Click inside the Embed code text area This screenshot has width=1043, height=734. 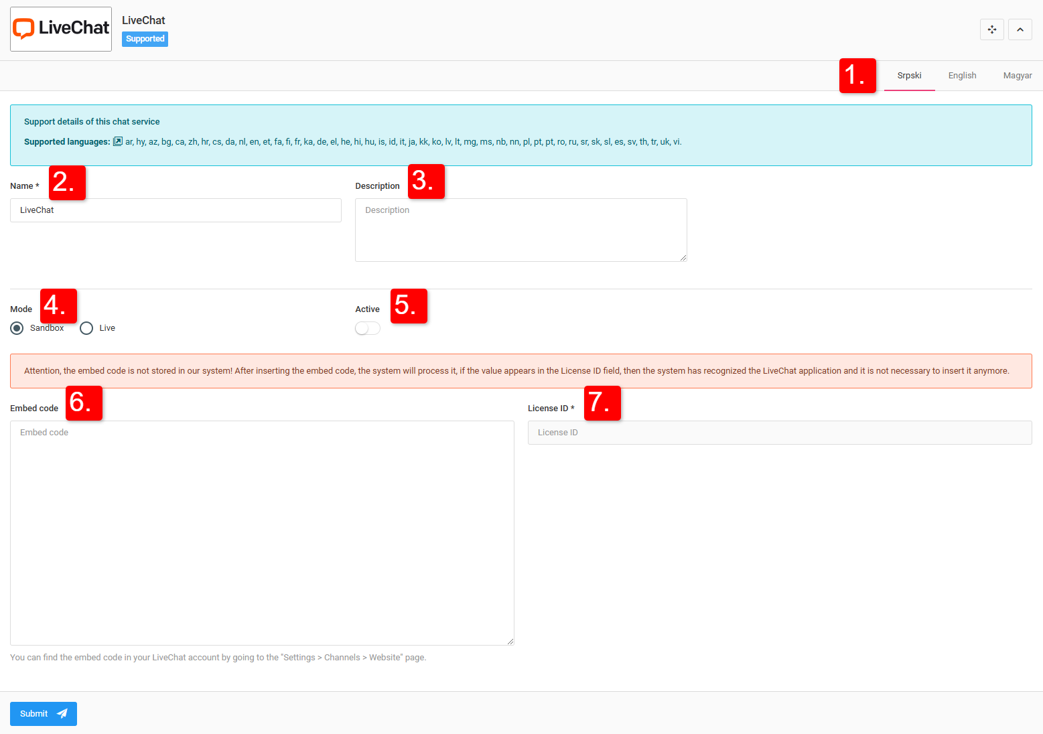pyautogui.click(x=262, y=532)
